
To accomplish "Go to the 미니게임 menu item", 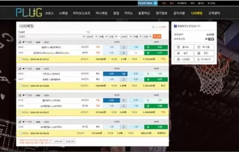I will pos(102,13).
